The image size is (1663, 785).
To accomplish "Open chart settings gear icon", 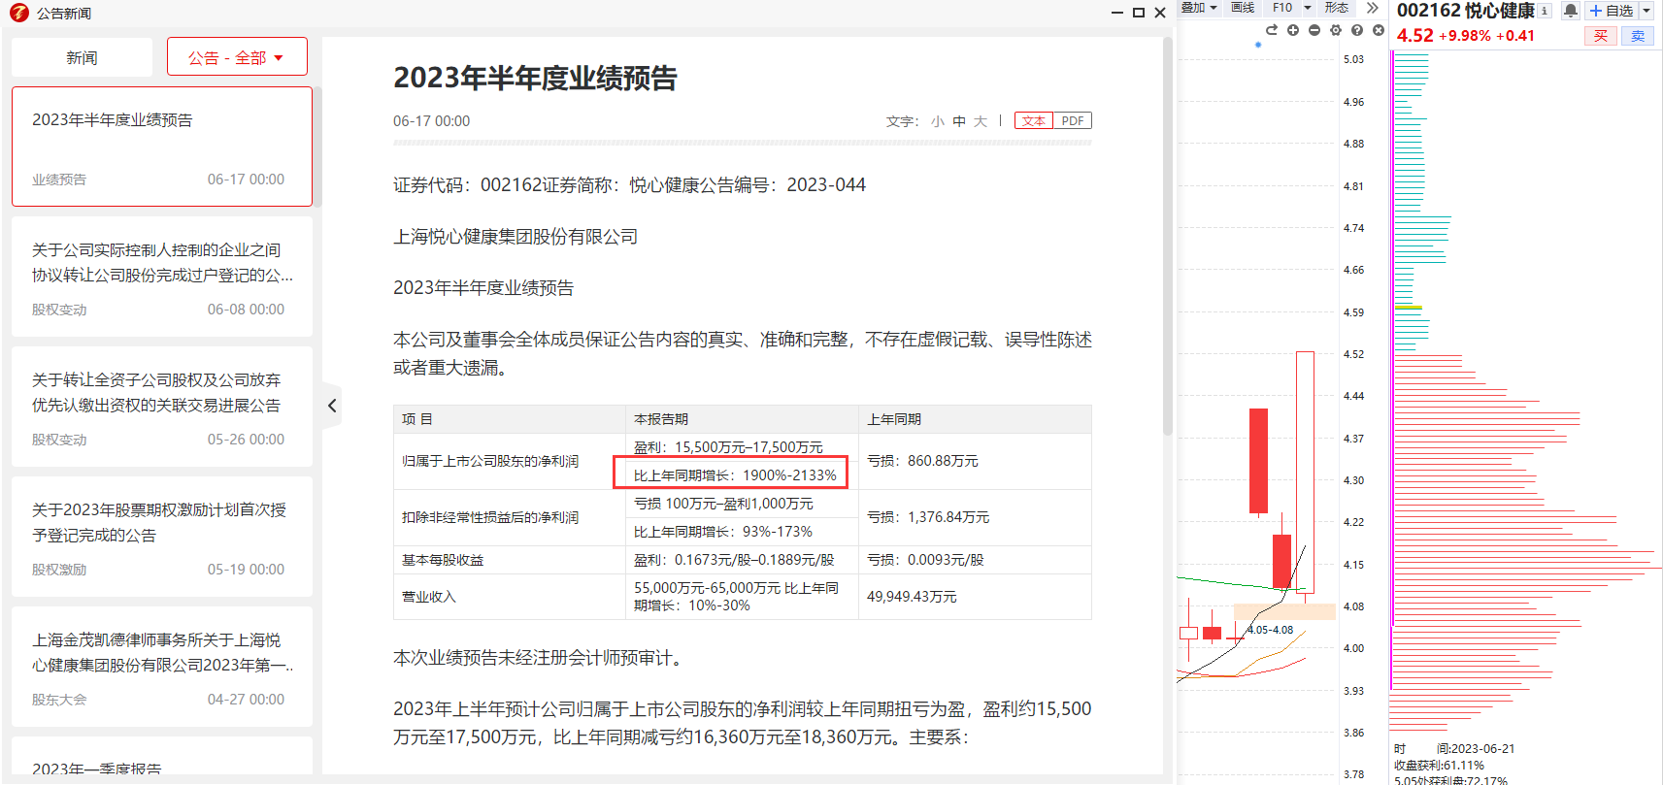I will pyautogui.click(x=1336, y=30).
